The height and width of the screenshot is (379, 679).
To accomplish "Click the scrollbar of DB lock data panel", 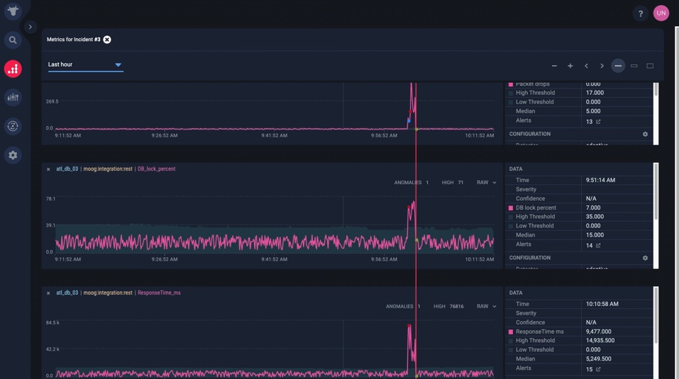I will tap(656, 191).
